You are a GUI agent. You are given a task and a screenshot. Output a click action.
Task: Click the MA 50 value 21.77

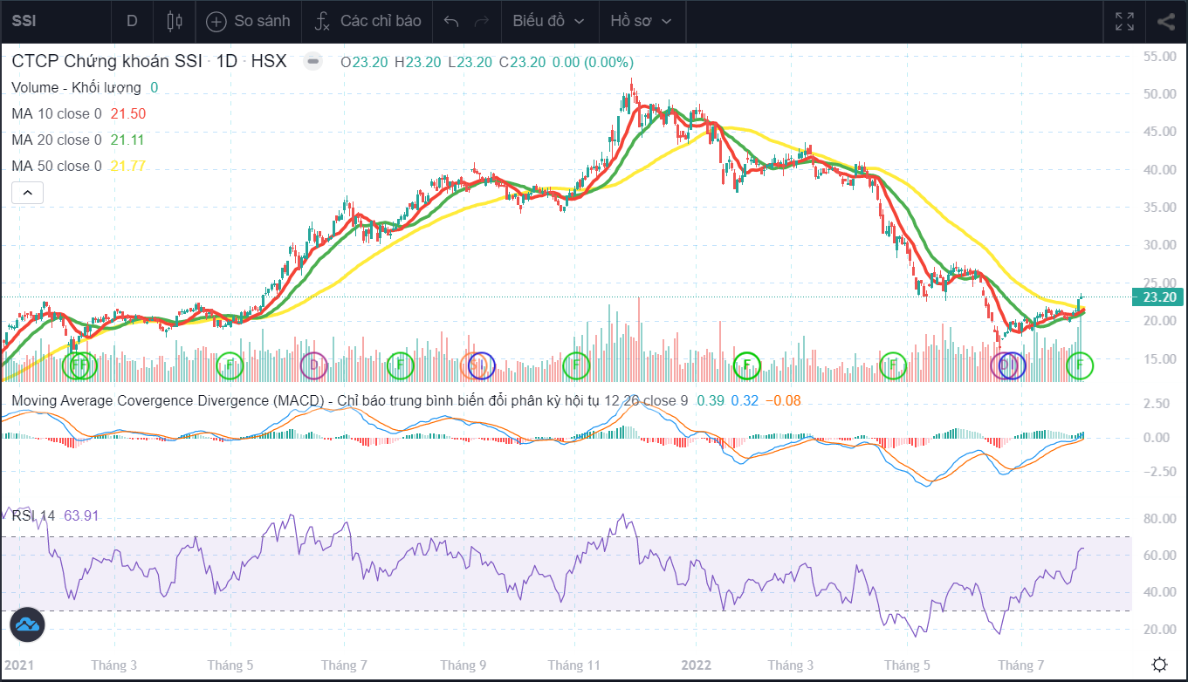(x=128, y=166)
